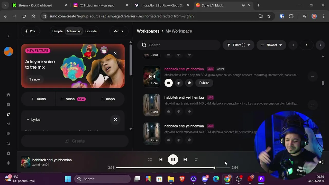Skip to the next track

[185, 160]
